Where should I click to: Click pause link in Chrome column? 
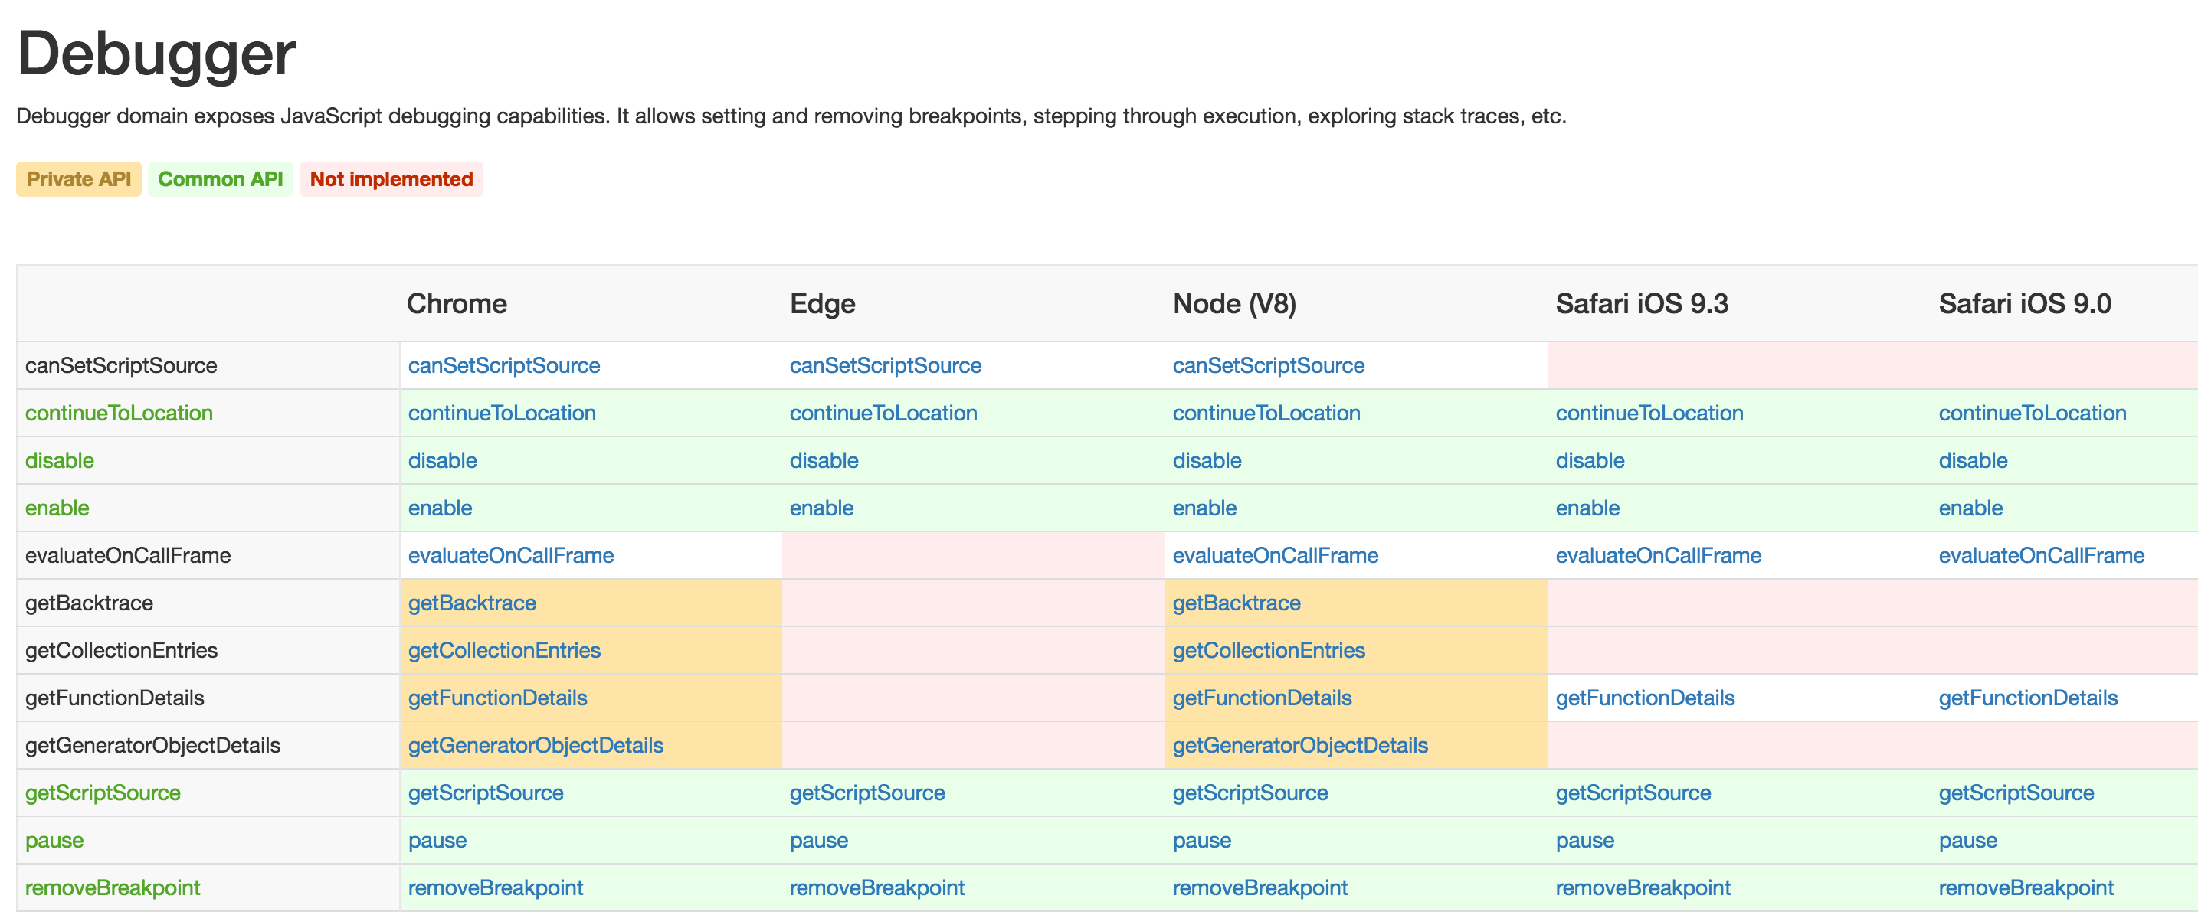point(437,842)
